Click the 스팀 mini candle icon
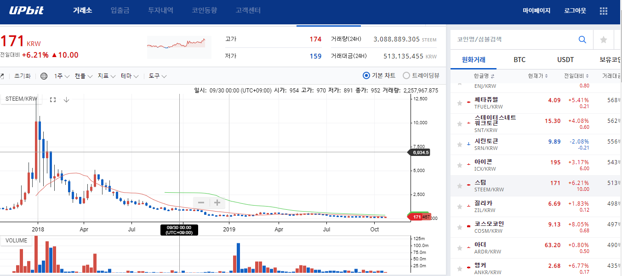This screenshot has width=622, height=276. [x=469, y=184]
